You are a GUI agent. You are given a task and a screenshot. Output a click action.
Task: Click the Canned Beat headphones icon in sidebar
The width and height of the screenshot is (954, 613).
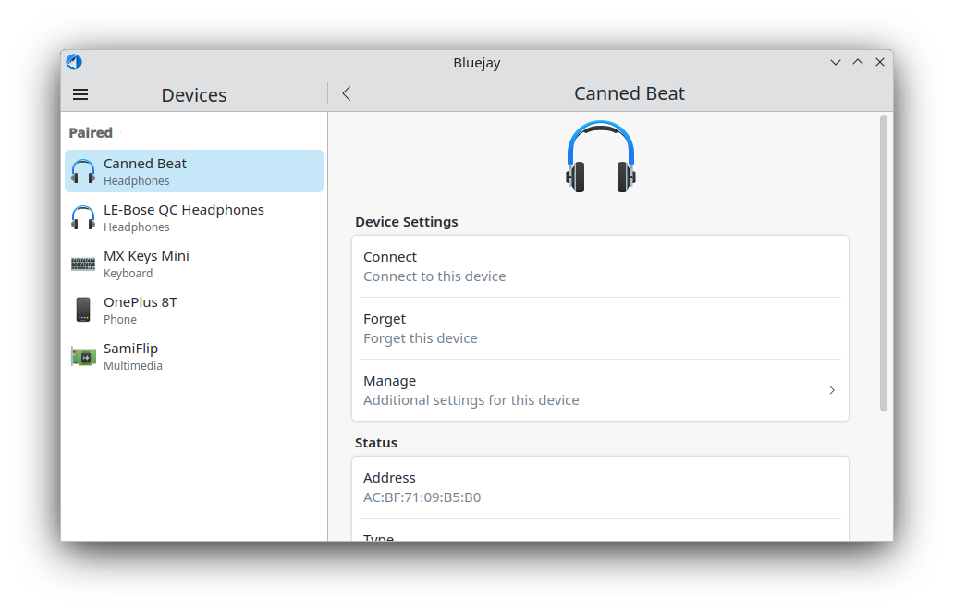point(83,172)
